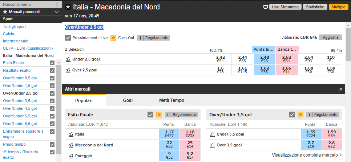
Task: Select the blue 1.17 Punta odds for Italia
Action: click(170, 134)
